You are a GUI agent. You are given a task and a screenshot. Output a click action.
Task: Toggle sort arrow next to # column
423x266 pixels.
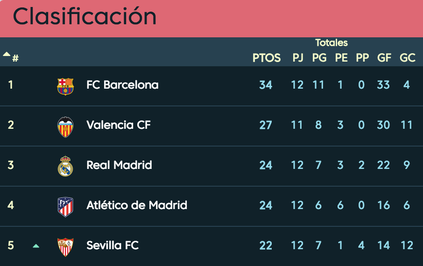tap(7, 54)
